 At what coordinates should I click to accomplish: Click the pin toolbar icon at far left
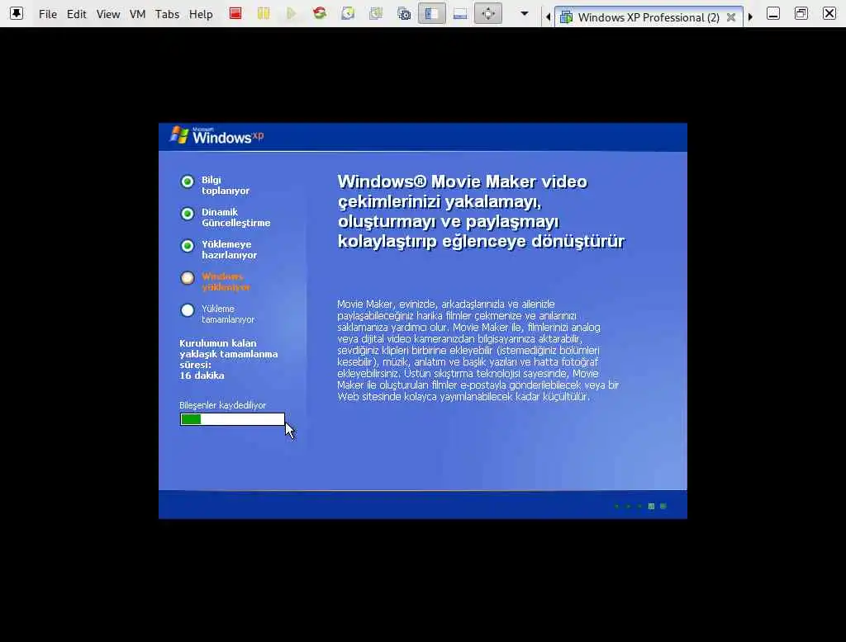tap(17, 13)
